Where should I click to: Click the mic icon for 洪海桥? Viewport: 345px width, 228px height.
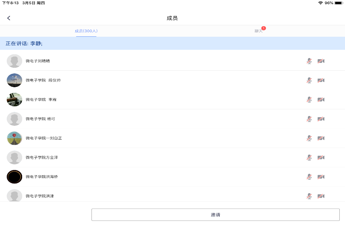[309, 177]
